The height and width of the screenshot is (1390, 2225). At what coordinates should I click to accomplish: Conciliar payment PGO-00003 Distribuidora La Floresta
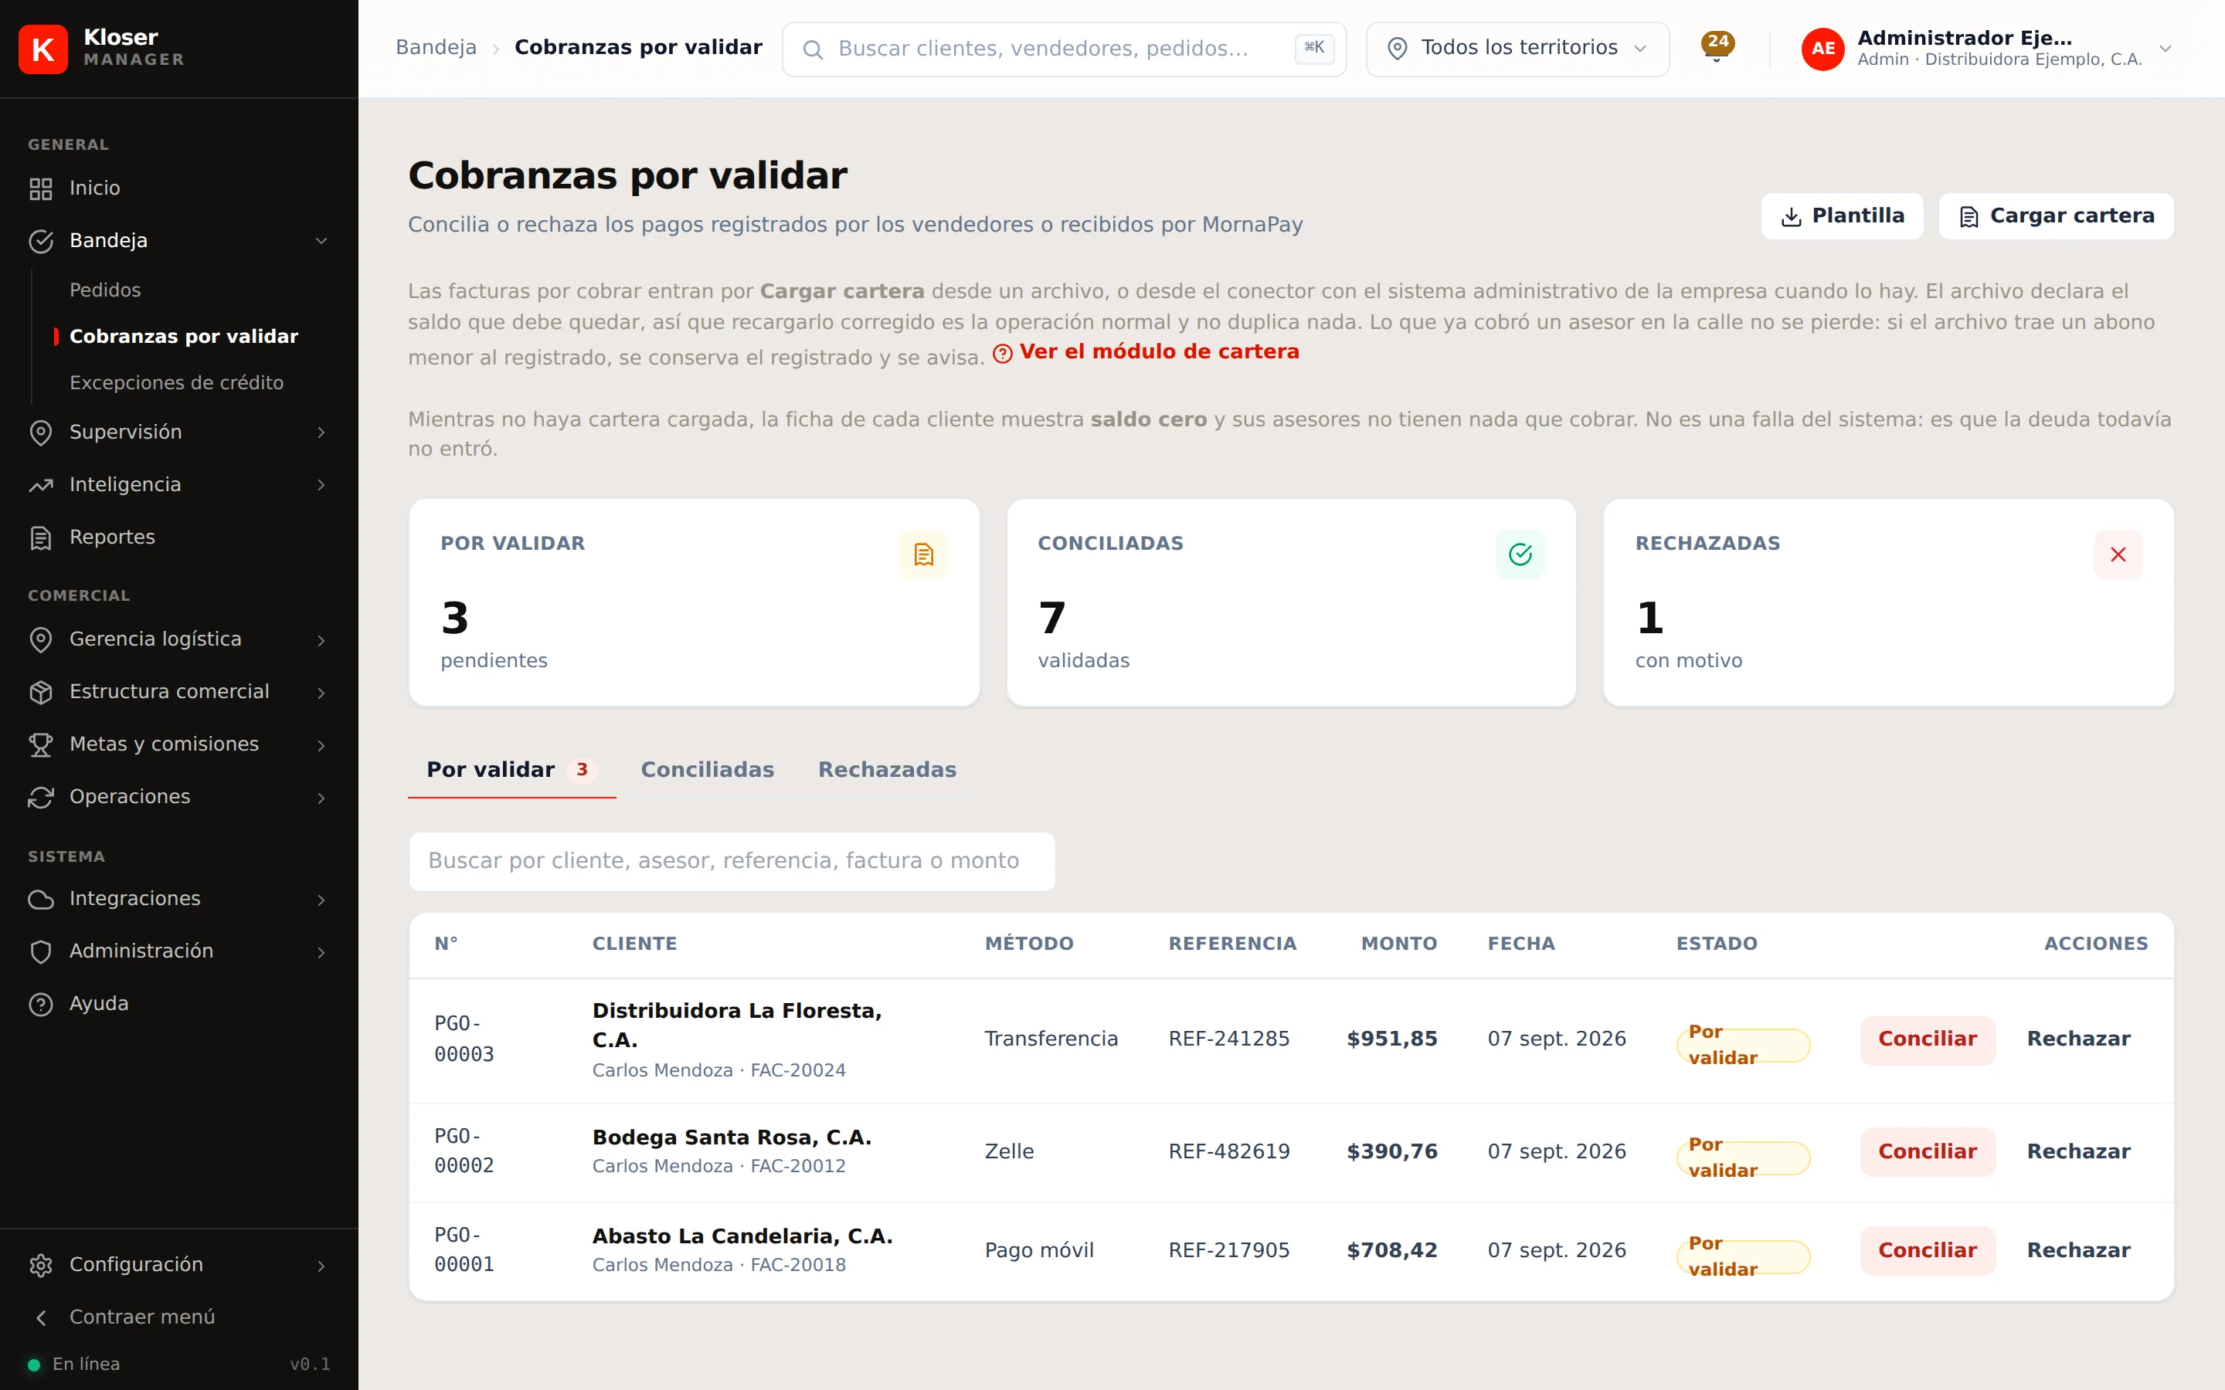tap(1927, 1039)
